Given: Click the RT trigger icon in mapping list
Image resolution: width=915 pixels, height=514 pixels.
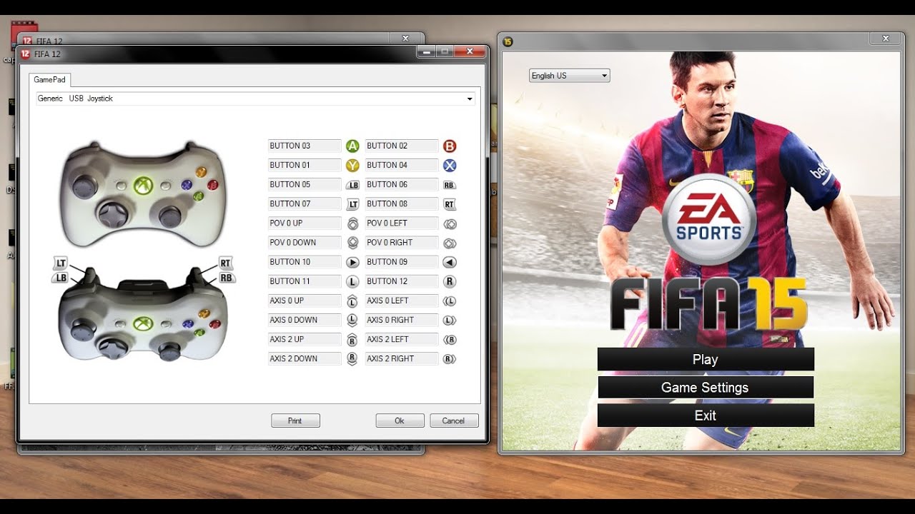Looking at the screenshot, I should click(x=450, y=204).
